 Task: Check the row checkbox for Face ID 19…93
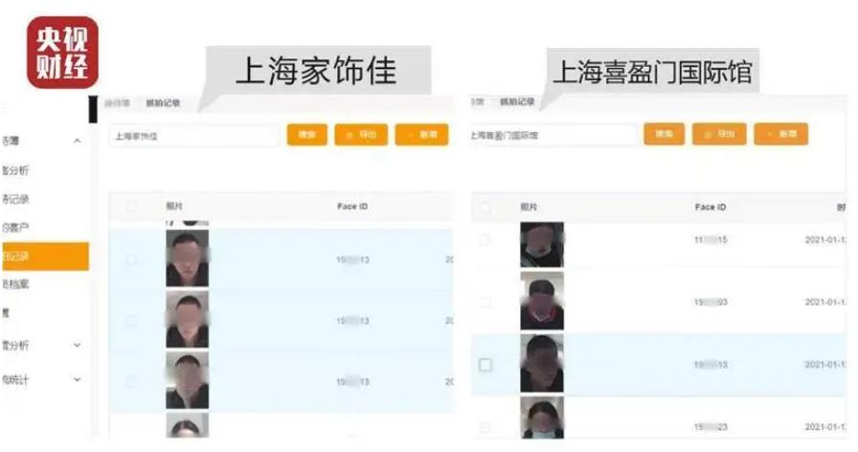pos(485,302)
